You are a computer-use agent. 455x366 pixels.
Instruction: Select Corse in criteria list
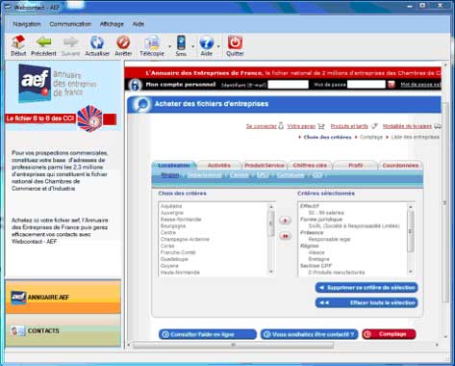pos(167,246)
